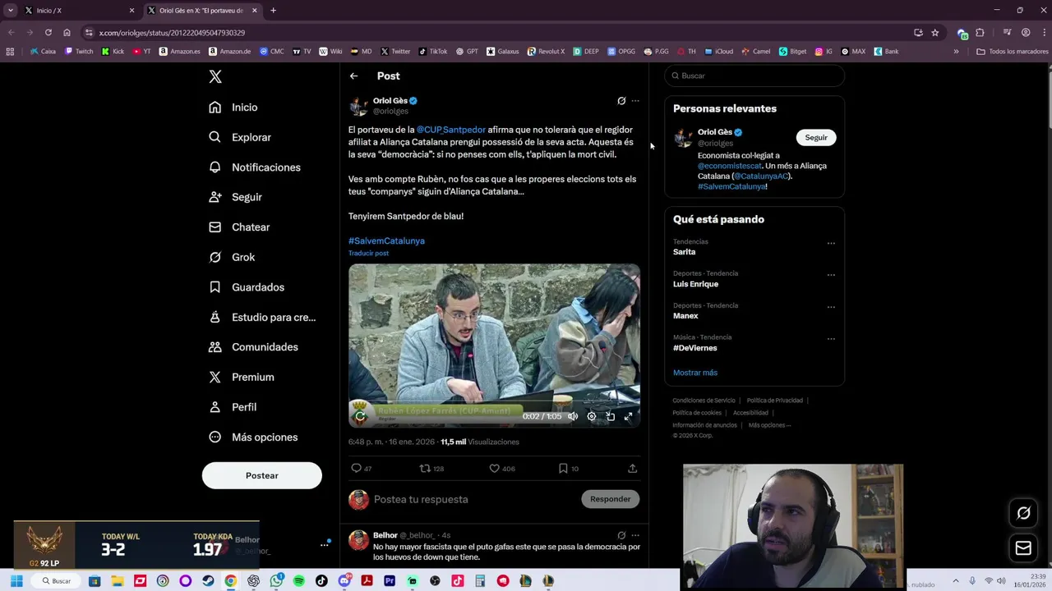Open the floating Grok button
This screenshot has height=591, width=1052.
1023,513
